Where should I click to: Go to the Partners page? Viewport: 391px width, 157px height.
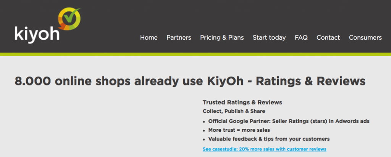[179, 38]
